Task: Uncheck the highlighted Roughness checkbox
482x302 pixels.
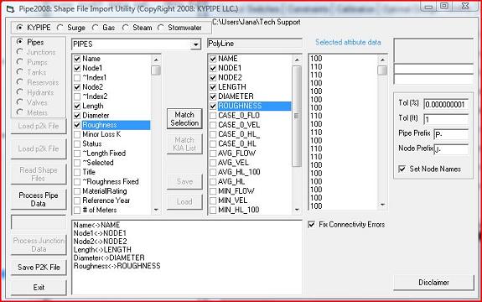Action: click(x=77, y=125)
